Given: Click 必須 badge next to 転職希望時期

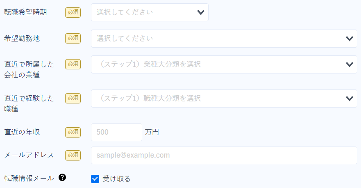Looking at the screenshot, I should click(x=73, y=12).
